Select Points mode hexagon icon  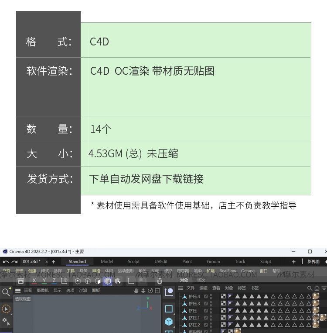(x=78, y=281)
